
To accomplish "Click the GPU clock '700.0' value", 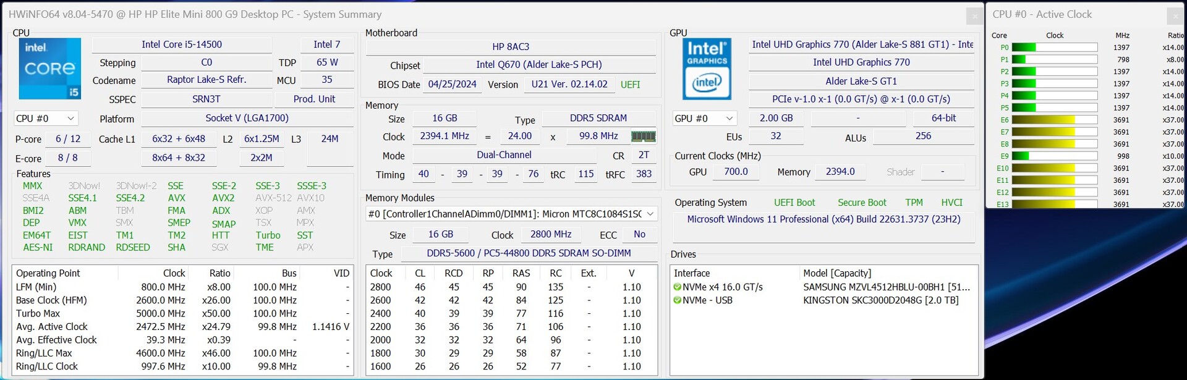I will tap(736, 172).
